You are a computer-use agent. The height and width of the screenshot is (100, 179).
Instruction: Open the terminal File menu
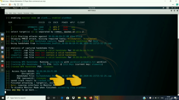point(6,13)
